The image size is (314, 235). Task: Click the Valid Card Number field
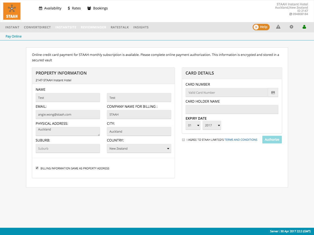point(227,93)
